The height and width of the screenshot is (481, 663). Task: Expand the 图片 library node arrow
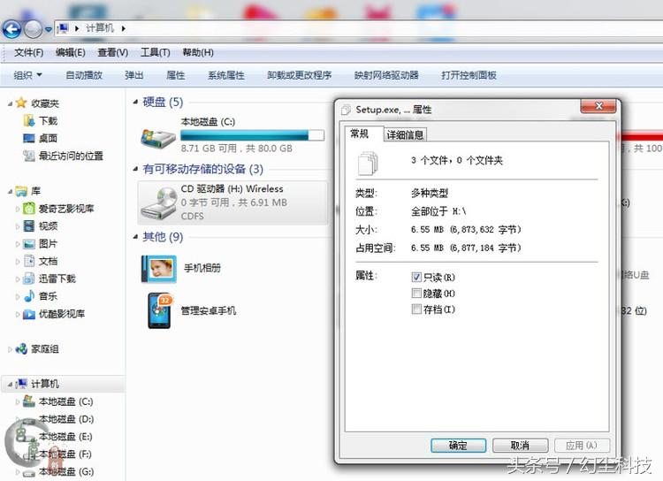18,244
